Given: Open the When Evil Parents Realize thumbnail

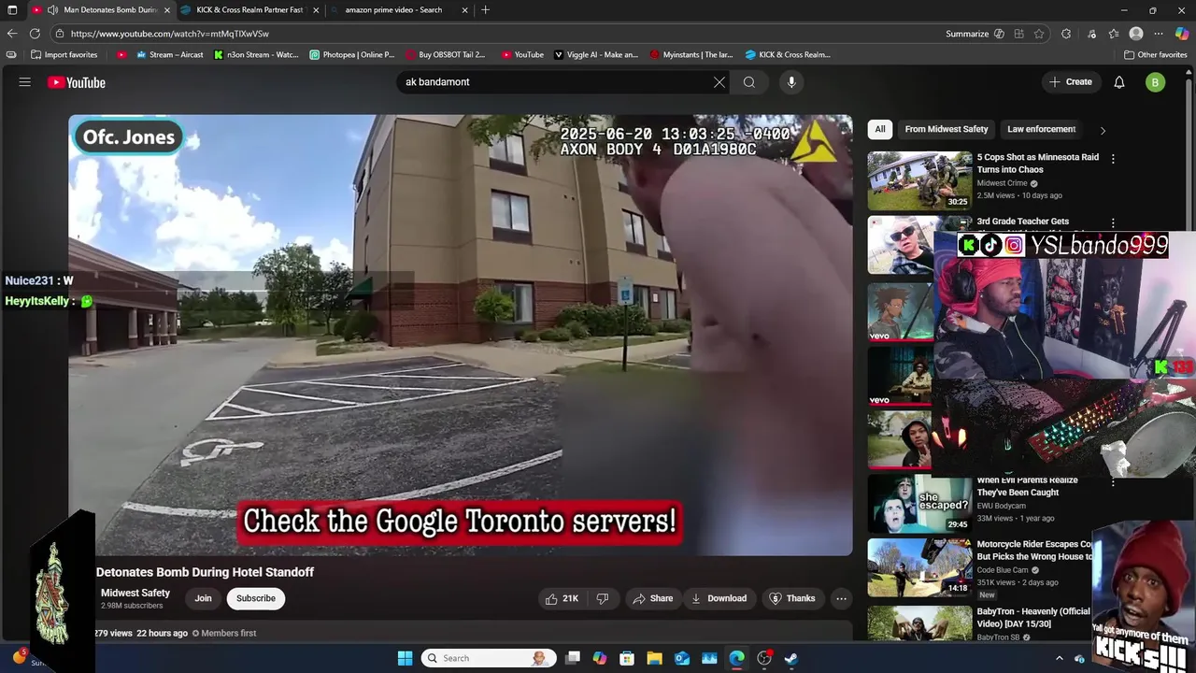Looking at the screenshot, I should pos(919,503).
